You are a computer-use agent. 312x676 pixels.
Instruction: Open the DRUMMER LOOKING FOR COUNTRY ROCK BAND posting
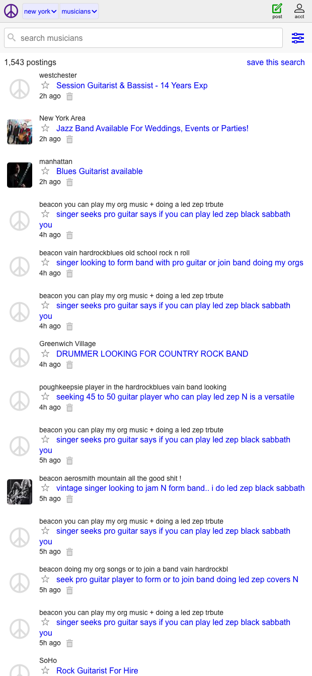tap(152, 354)
